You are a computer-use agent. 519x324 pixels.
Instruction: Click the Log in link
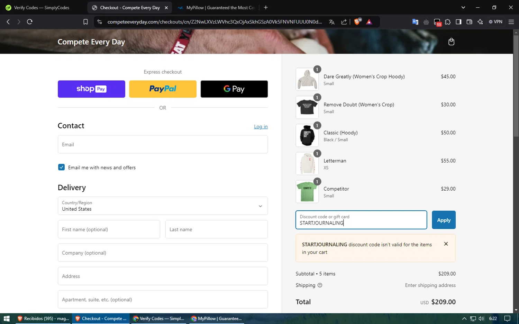click(x=261, y=127)
